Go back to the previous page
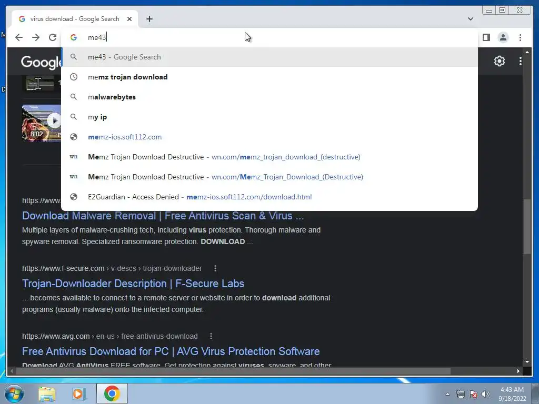 19,37
